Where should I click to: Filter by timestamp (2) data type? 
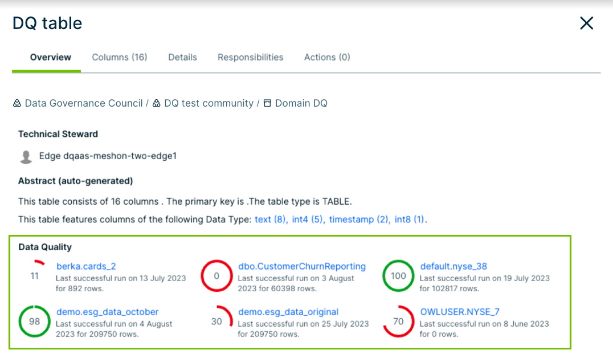coord(358,219)
